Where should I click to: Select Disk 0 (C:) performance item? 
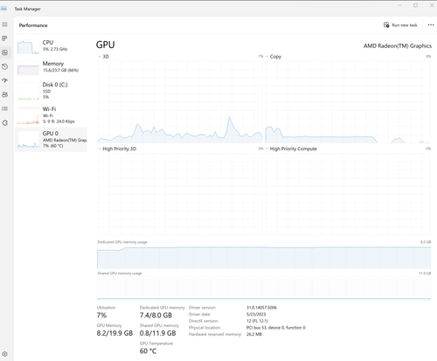point(52,91)
